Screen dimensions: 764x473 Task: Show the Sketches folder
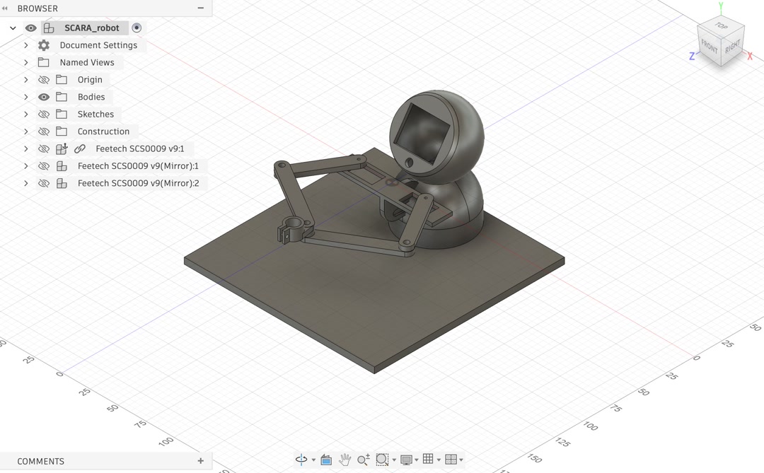point(44,115)
